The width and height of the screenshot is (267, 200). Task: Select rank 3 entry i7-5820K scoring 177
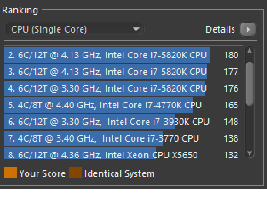coord(123,72)
